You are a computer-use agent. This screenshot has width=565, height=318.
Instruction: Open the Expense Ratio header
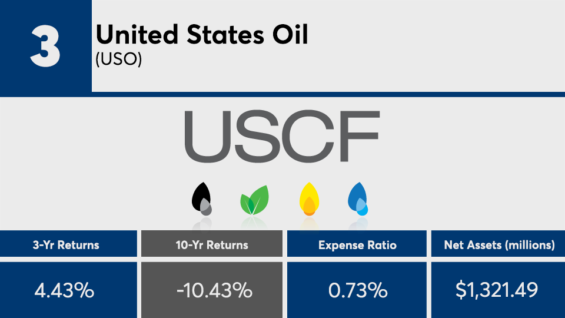click(356, 244)
